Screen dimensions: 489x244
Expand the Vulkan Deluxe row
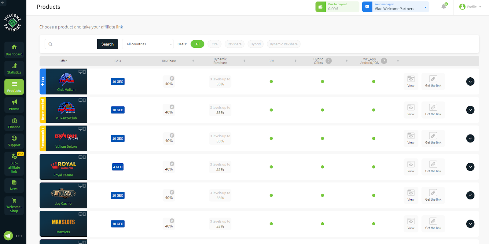pyautogui.click(x=470, y=139)
